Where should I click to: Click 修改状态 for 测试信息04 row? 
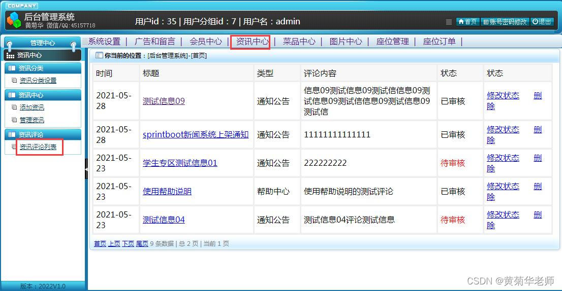point(503,214)
